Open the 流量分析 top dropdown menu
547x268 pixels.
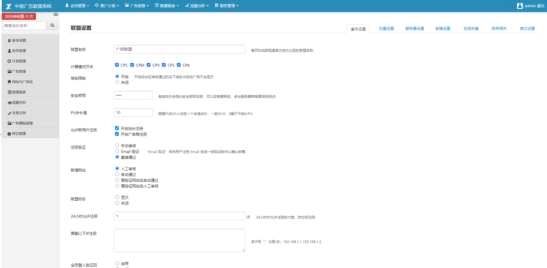pyautogui.click(x=197, y=6)
